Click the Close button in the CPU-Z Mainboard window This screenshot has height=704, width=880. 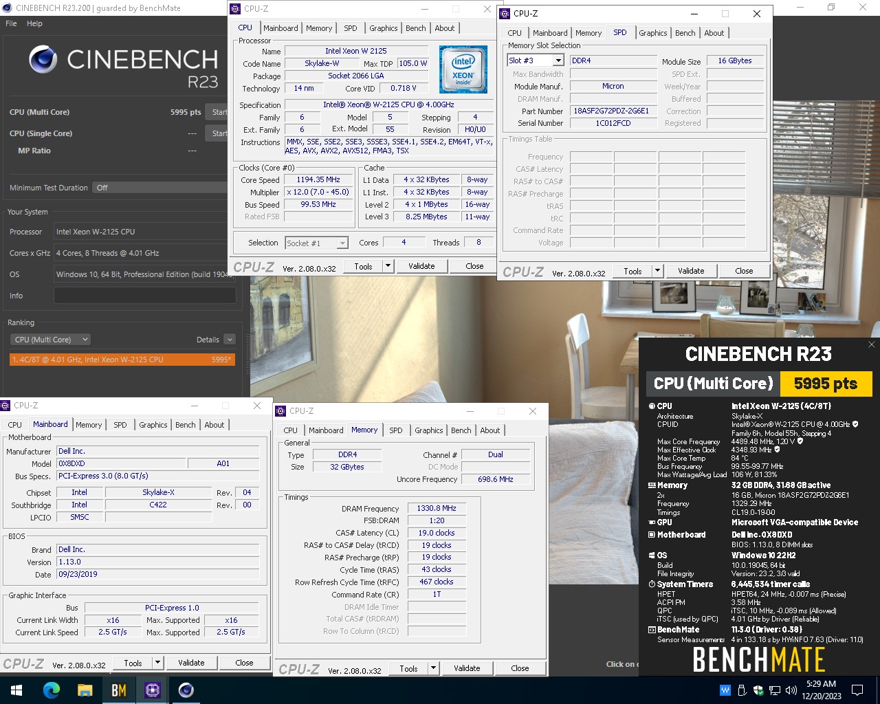pos(244,663)
